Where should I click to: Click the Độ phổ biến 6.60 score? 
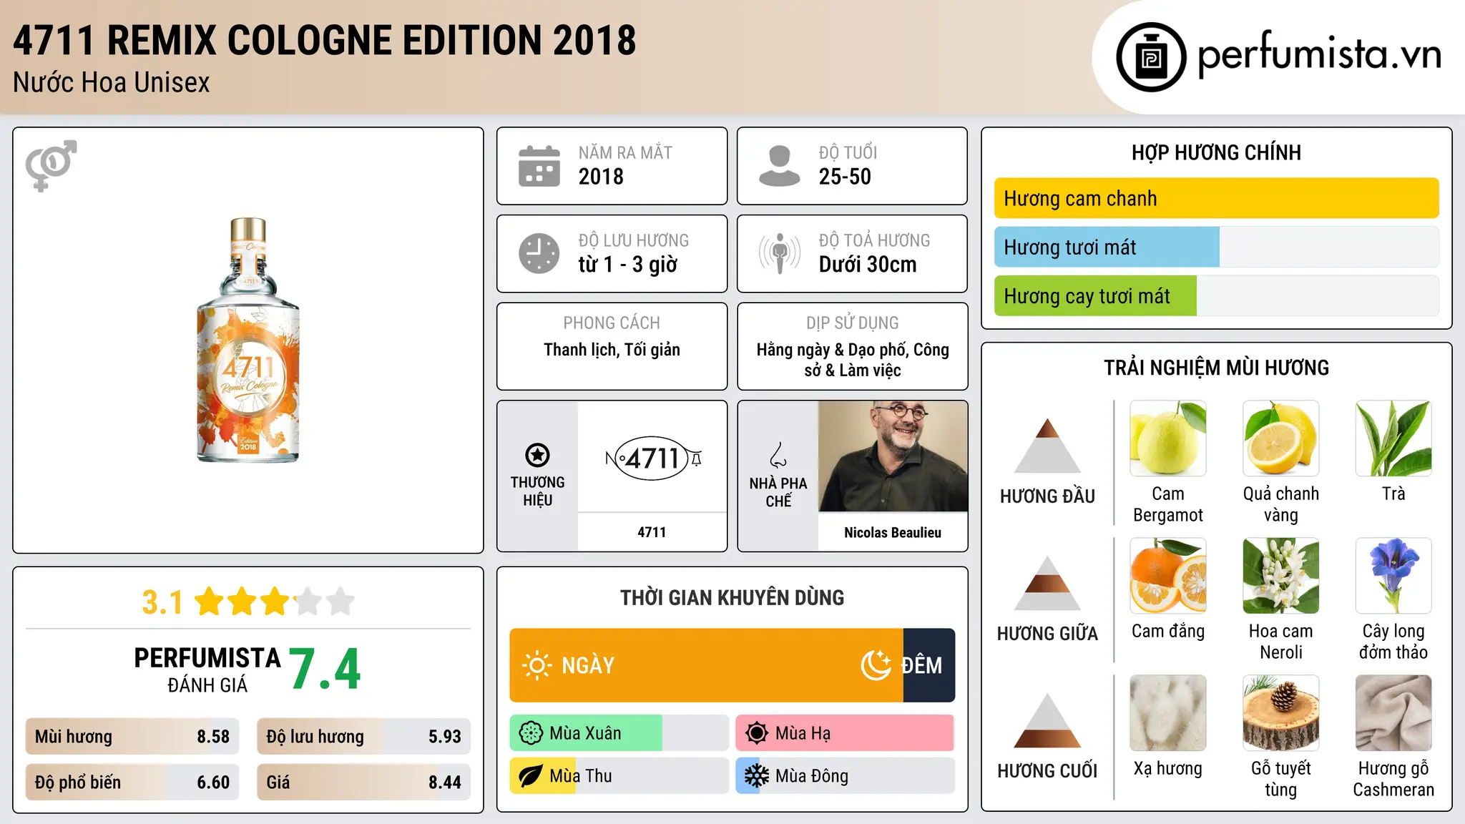pos(132,782)
